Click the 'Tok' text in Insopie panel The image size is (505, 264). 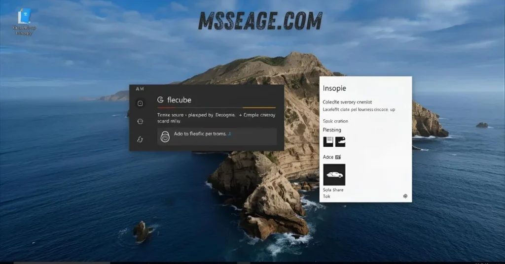326,196
